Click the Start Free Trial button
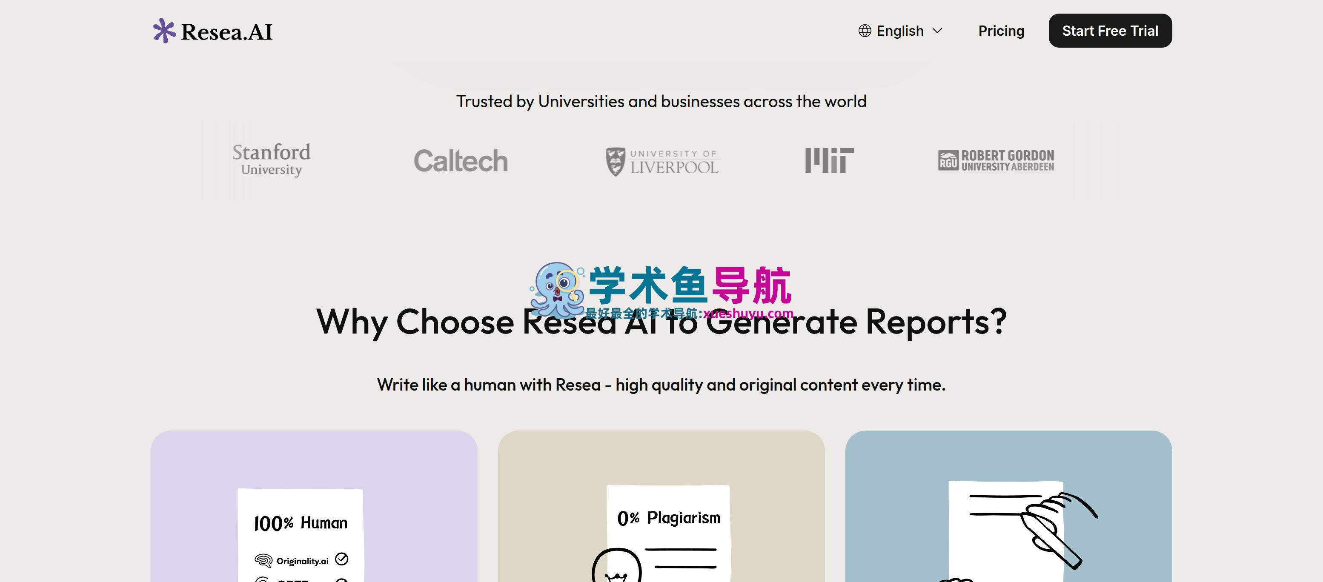Image resolution: width=1323 pixels, height=582 pixels. pyautogui.click(x=1109, y=31)
